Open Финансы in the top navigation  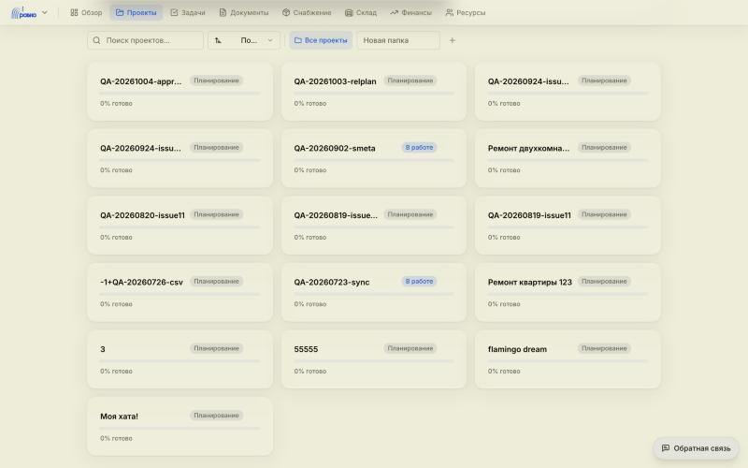point(410,13)
